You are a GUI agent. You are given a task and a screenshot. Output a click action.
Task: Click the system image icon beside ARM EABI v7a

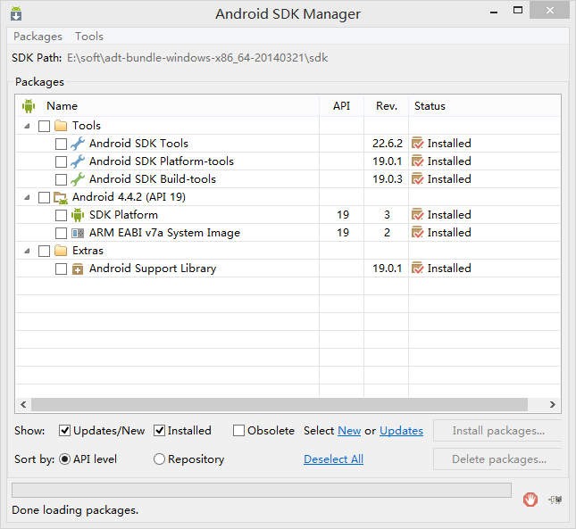tap(78, 233)
